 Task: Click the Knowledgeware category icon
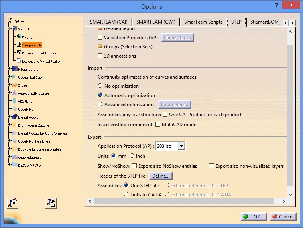(15, 157)
